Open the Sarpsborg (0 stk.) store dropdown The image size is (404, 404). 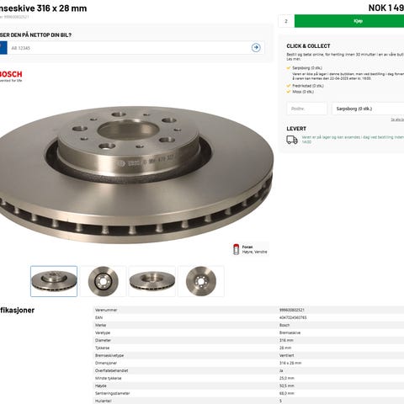(368, 109)
